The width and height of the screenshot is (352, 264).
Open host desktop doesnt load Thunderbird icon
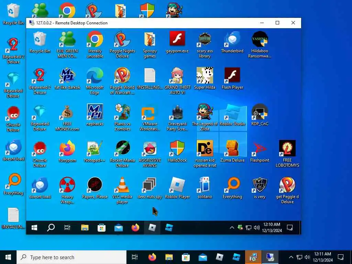coord(13,147)
